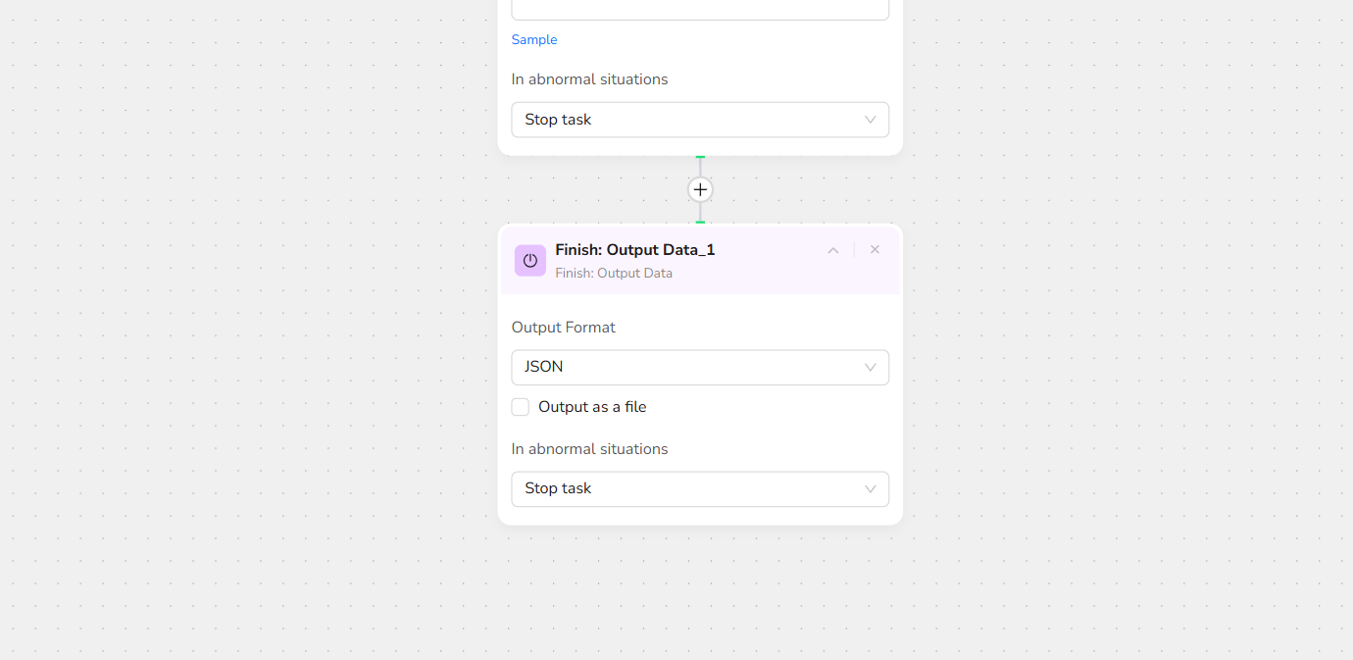Open the Sample link
Viewport: 1353px width, 660px height.
click(x=534, y=40)
